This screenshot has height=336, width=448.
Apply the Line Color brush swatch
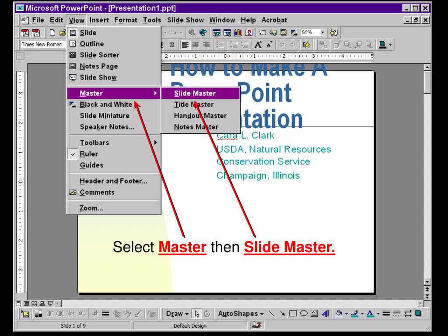[x=355, y=314]
